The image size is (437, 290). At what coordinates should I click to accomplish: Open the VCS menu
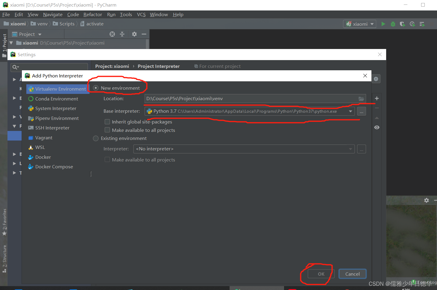tap(141, 14)
